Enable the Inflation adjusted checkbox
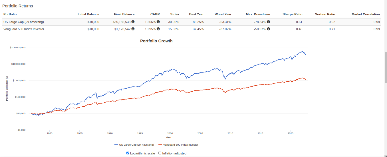The height and width of the screenshot is (157, 387). point(160,153)
